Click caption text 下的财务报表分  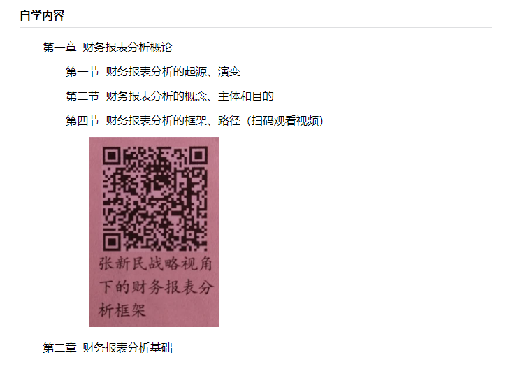[x=157, y=287]
